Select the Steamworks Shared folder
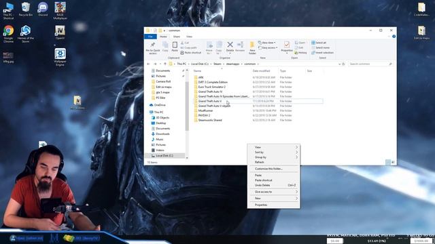This screenshot has width=435, height=244. [210, 120]
